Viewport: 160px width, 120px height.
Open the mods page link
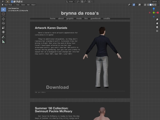[x=79, y=18]
